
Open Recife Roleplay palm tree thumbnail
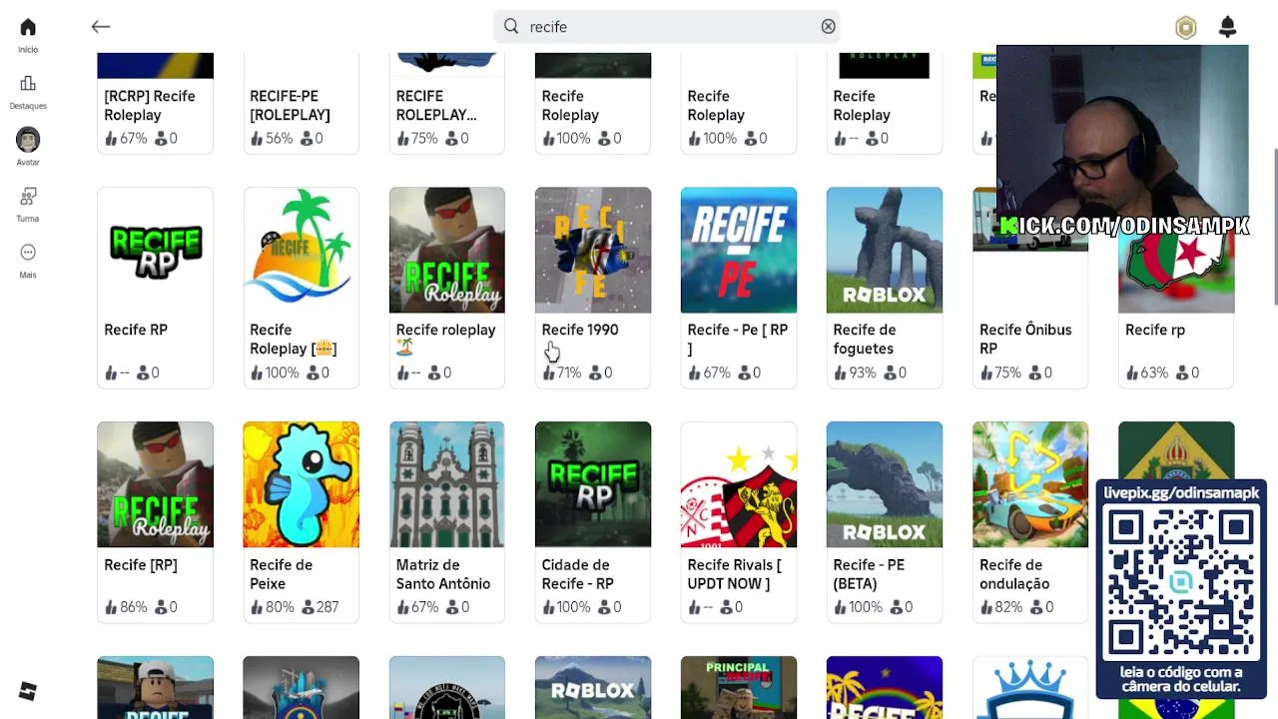301,250
